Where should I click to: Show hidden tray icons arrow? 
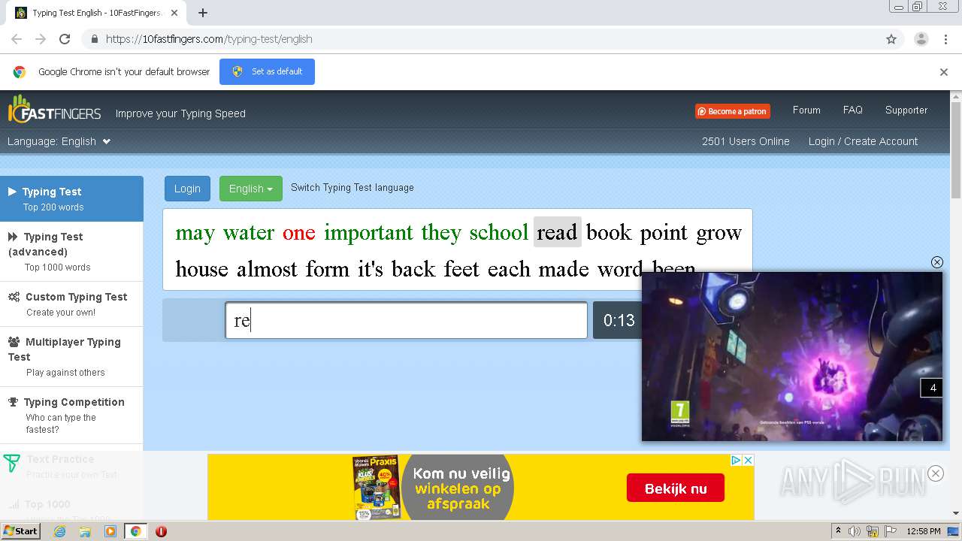838,531
